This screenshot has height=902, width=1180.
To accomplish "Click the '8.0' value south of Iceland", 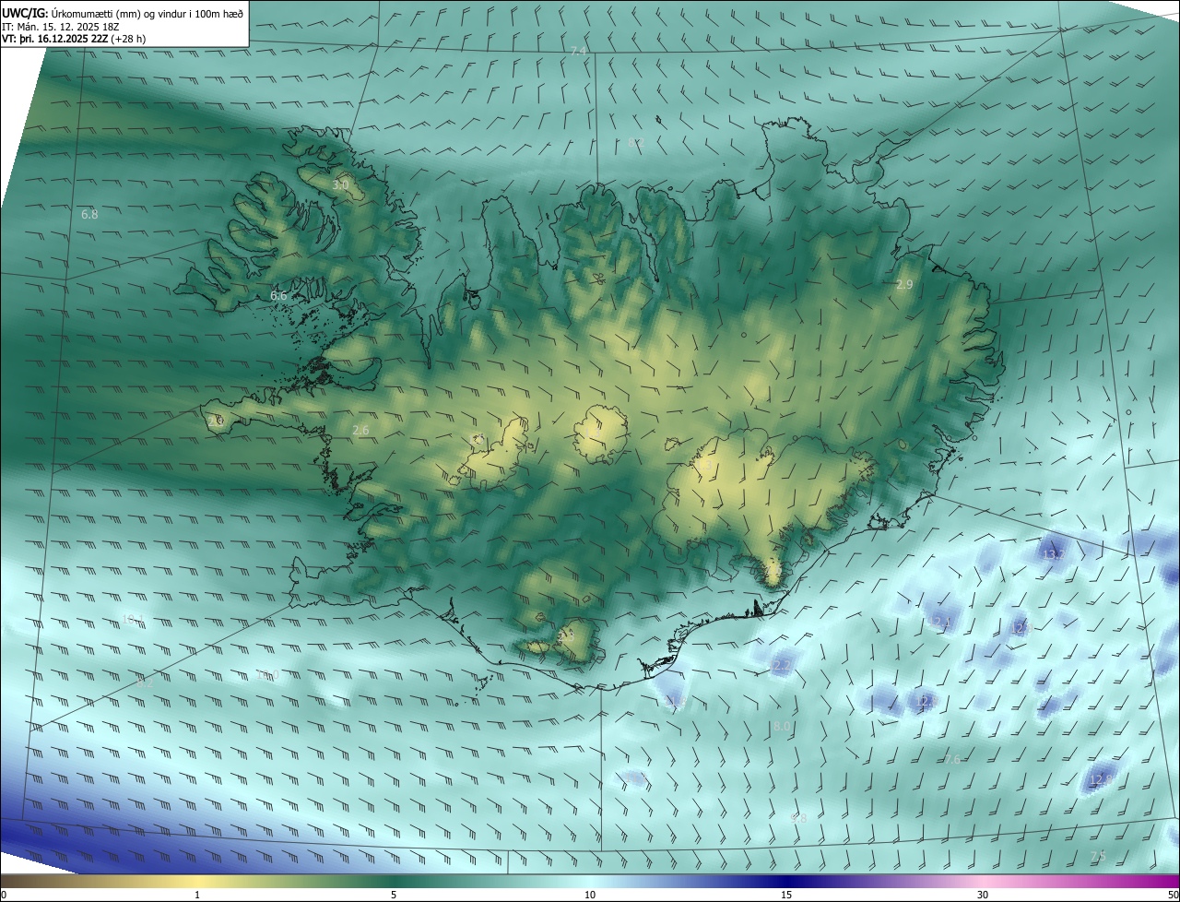I will coord(782,727).
